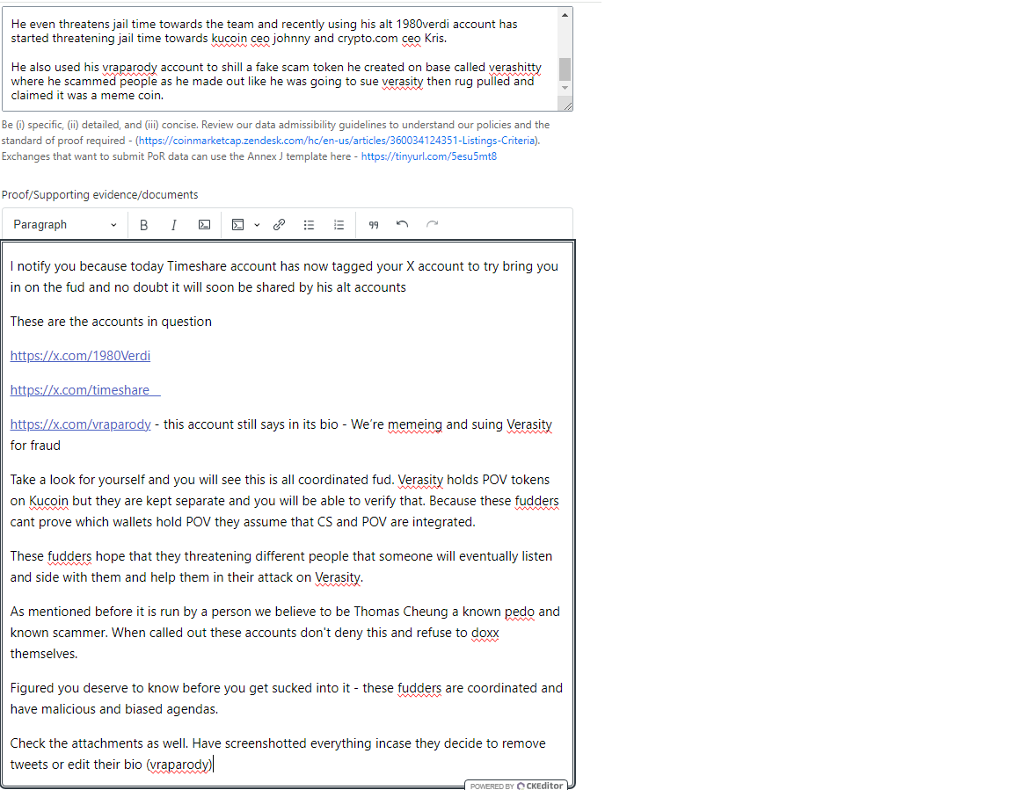Place cursor after '(vraparody)' in the evidence editor

[213, 765]
